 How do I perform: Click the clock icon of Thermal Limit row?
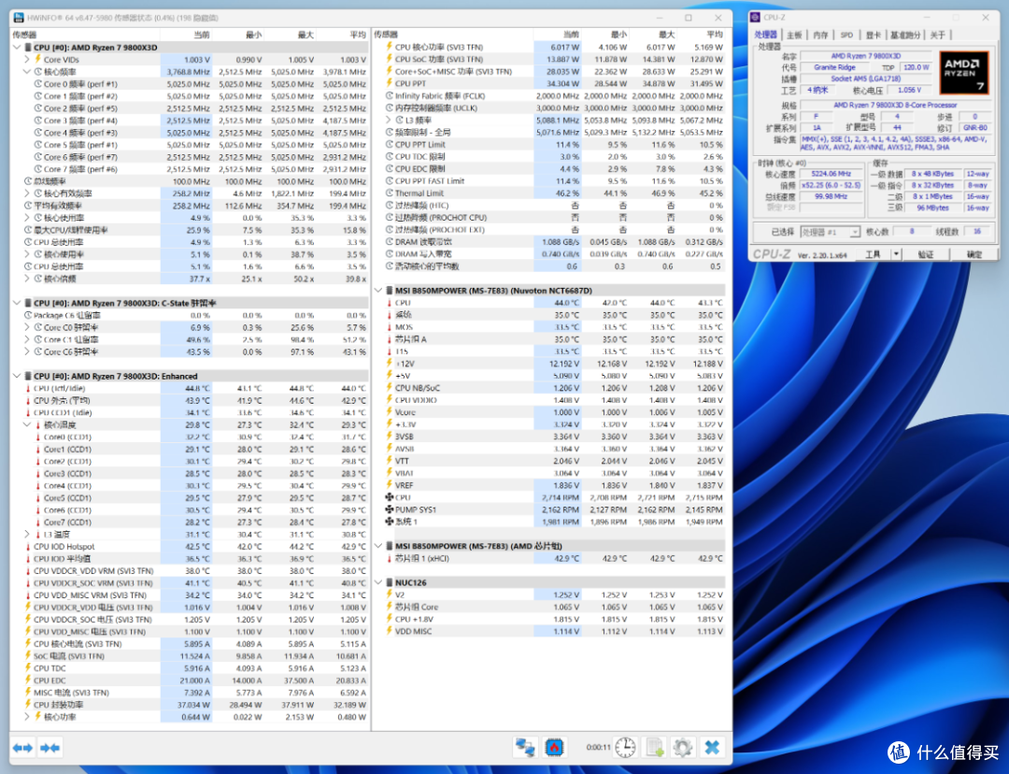click(390, 193)
